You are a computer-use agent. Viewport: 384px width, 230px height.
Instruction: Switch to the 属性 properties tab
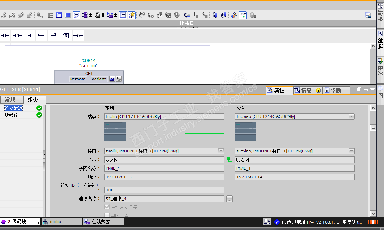click(279, 90)
